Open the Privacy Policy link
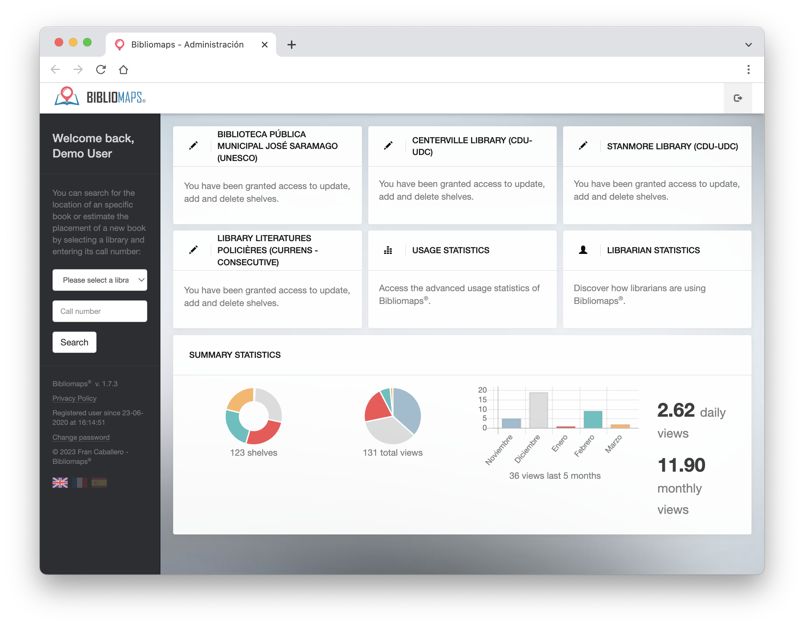 coord(75,398)
